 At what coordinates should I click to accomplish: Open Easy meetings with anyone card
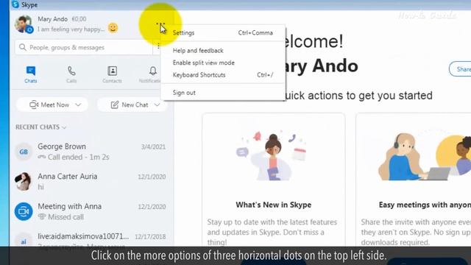click(x=414, y=180)
